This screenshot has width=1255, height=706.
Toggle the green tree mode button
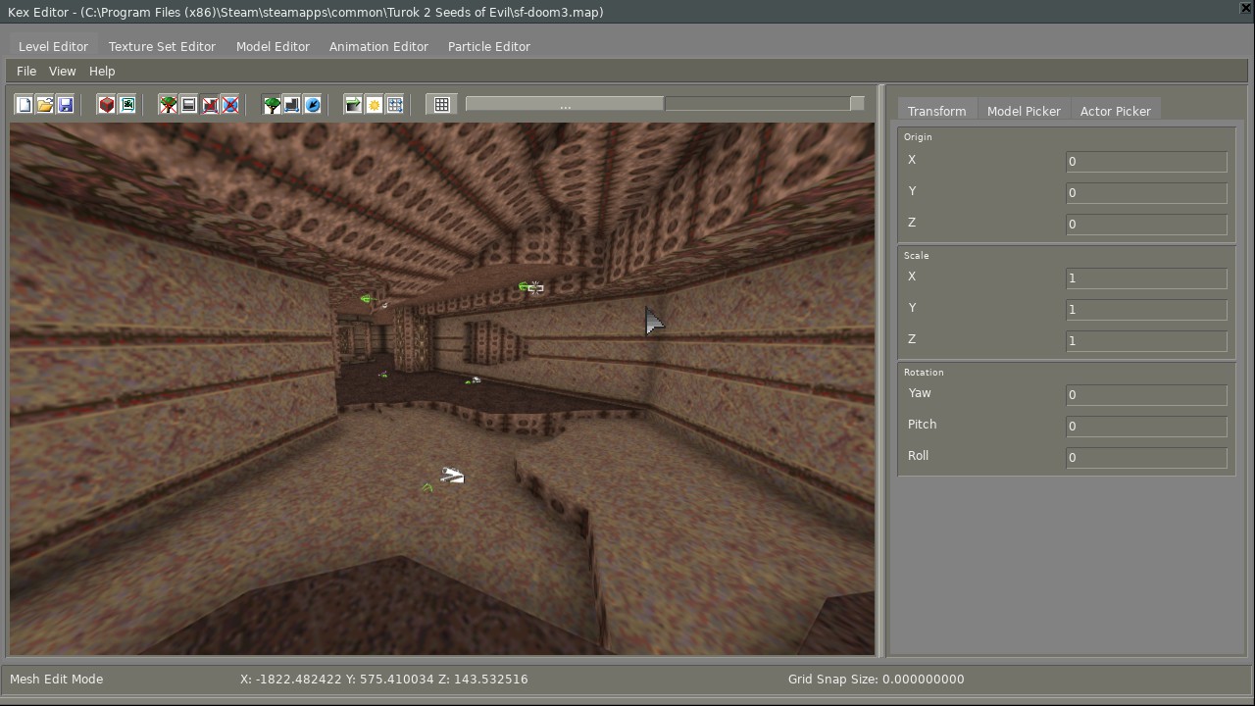click(272, 105)
